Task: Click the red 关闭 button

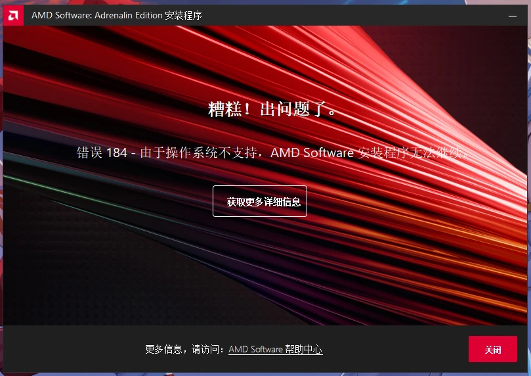Action: click(493, 349)
